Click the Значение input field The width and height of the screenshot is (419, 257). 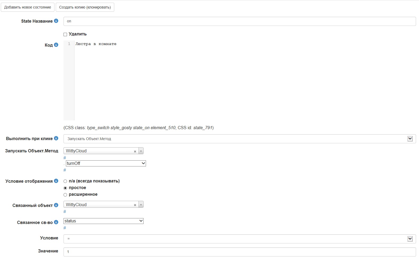click(x=239, y=252)
